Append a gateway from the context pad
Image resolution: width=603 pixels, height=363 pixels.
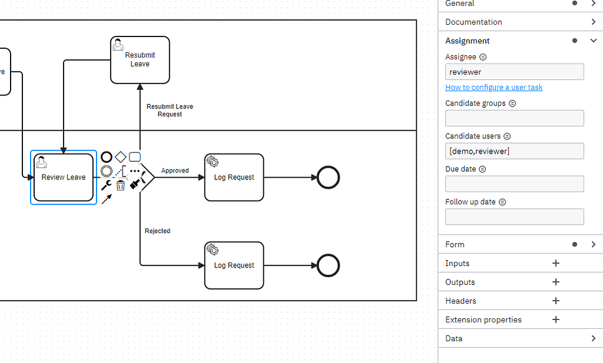[x=121, y=156]
